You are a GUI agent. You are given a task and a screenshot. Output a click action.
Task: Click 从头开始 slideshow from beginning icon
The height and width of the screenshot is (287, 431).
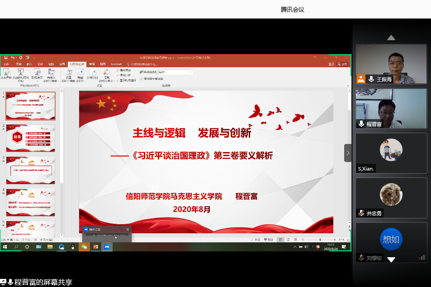(x=6, y=73)
